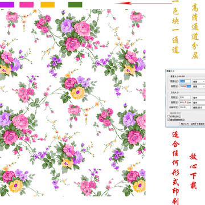Enable the Constrain Proportions checkbox

pos(169,116)
